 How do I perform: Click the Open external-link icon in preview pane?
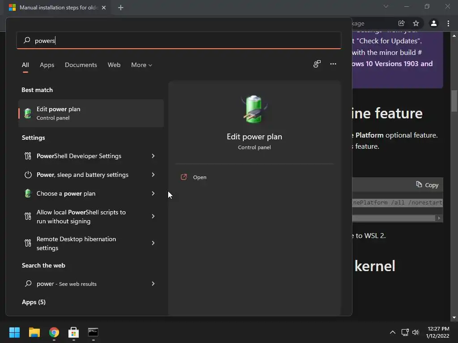[x=184, y=177]
